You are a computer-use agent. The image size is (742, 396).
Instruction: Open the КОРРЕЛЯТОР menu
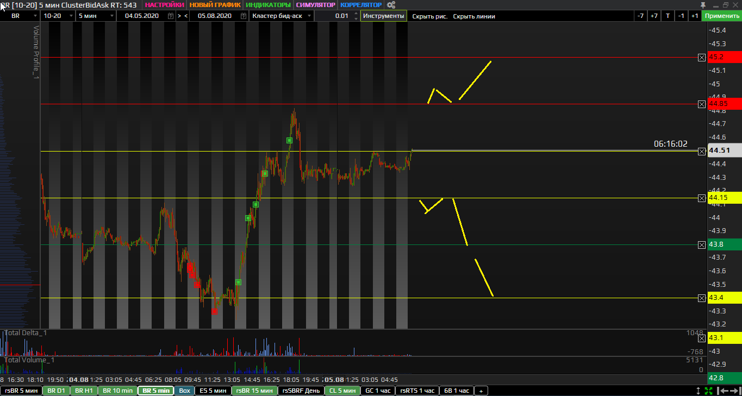361,5
